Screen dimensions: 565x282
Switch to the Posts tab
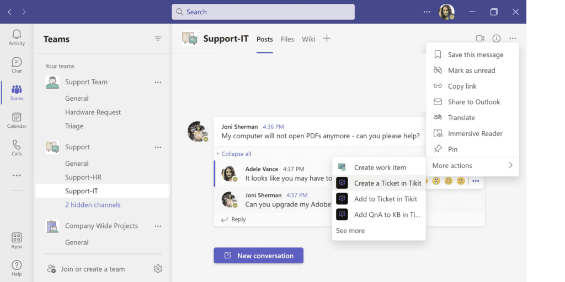pyautogui.click(x=264, y=39)
